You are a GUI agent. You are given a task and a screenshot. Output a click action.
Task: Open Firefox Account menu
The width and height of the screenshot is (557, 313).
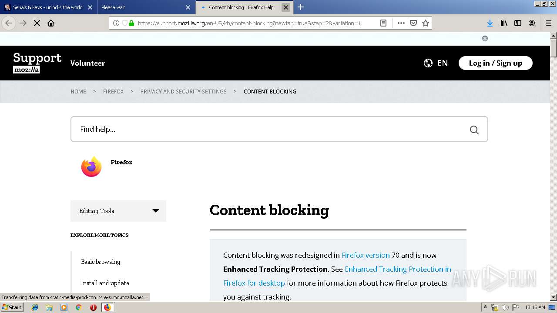pyautogui.click(x=532, y=23)
